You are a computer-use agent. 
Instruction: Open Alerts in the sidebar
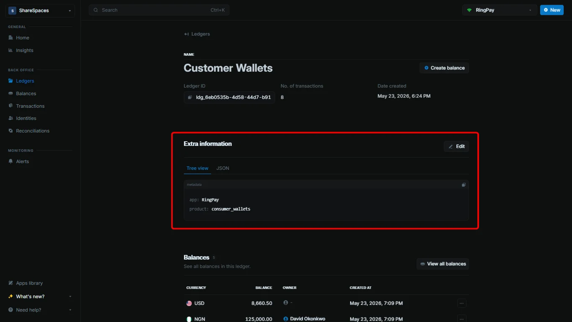(x=23, y=161)
